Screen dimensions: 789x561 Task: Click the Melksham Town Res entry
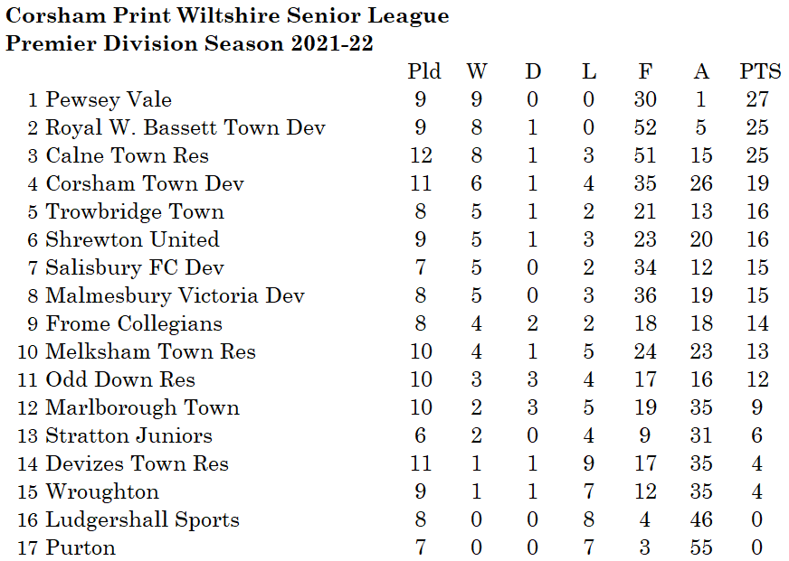150,351
